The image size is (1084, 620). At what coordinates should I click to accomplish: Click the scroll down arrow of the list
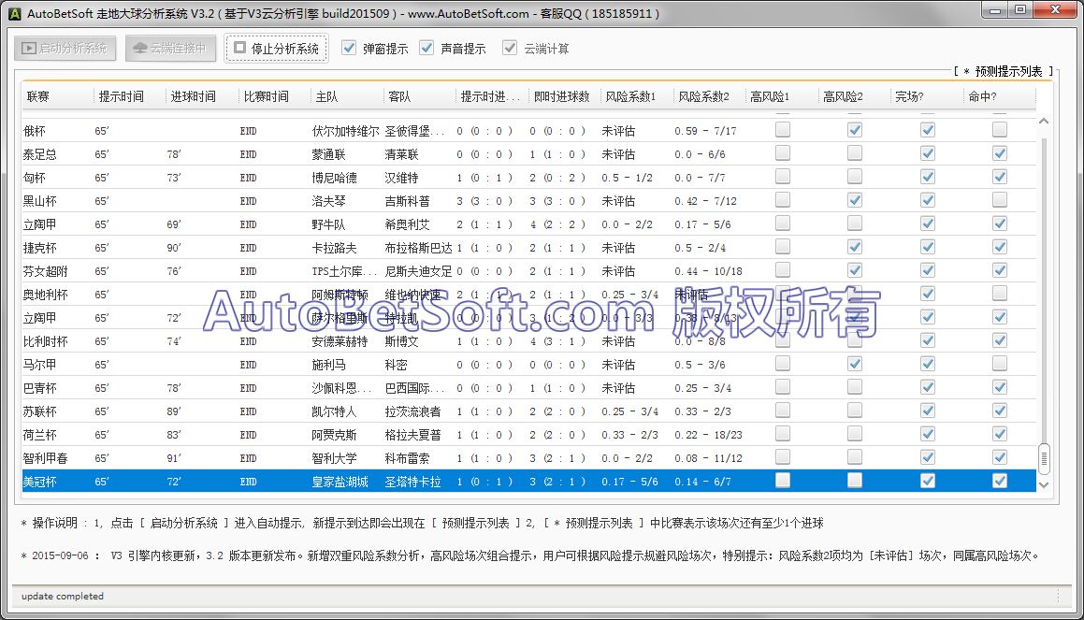pyautogui.click(x=1044, y=484)
